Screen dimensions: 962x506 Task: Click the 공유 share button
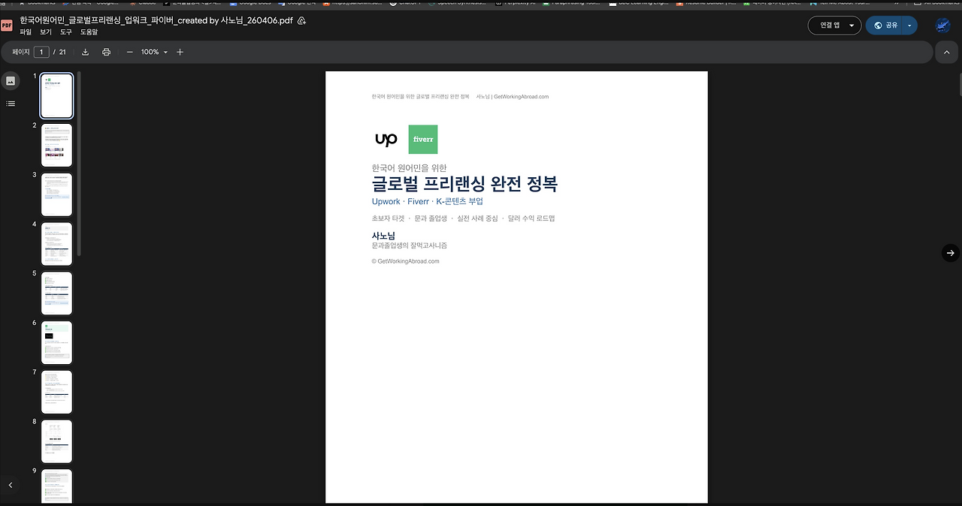[x=885, y=26]
